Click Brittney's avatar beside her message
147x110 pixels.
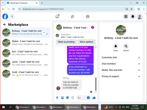58,88
